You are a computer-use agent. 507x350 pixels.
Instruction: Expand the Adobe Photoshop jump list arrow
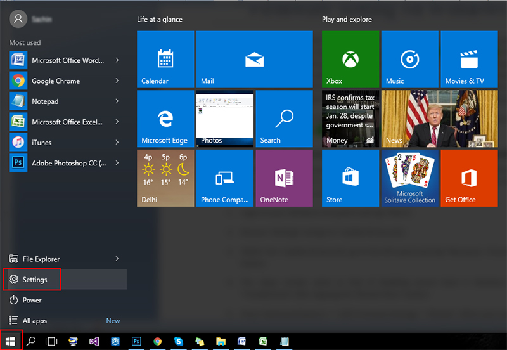(x=117, y=163)
